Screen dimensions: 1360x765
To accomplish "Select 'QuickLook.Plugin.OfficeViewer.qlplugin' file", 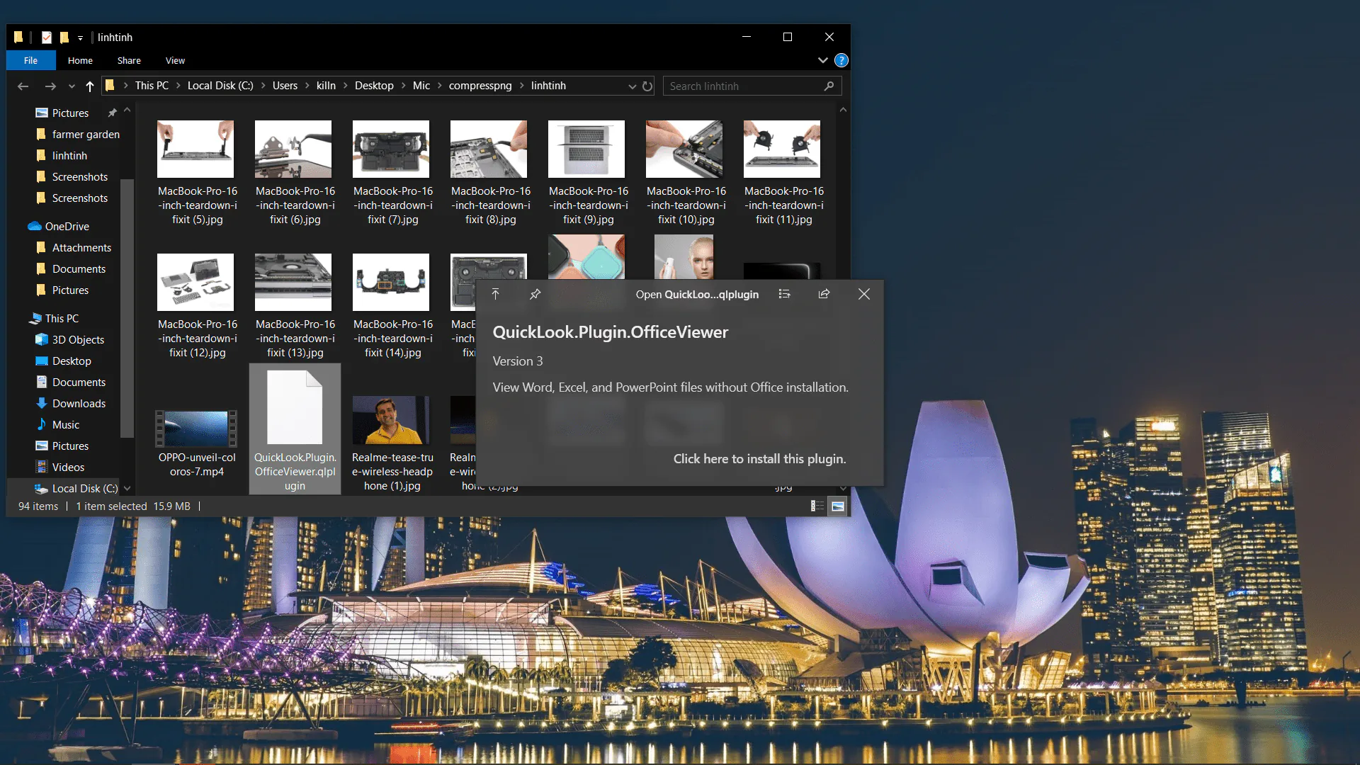I will [x=295, y=429].
